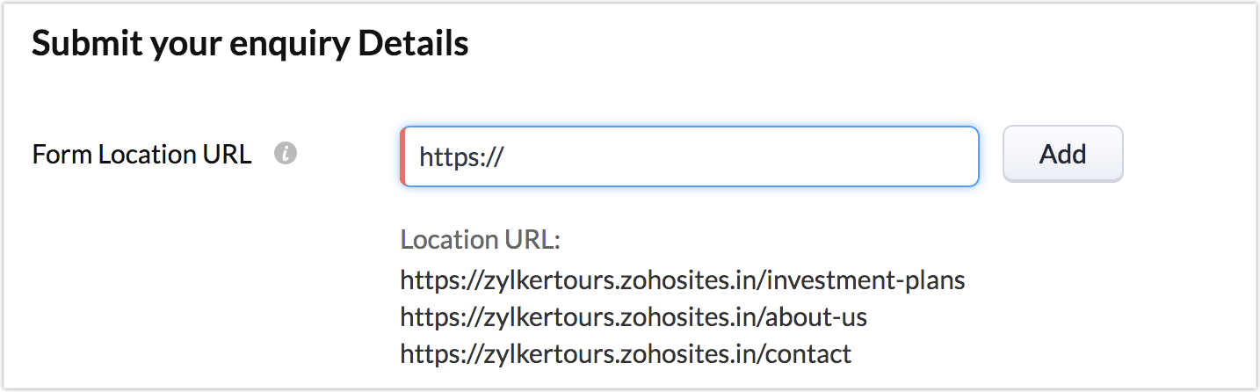Click the info icon beside Form Location URL
The height and width of the screenshot is (392, 1260).
pyautogui.click(x=285, y=155)
